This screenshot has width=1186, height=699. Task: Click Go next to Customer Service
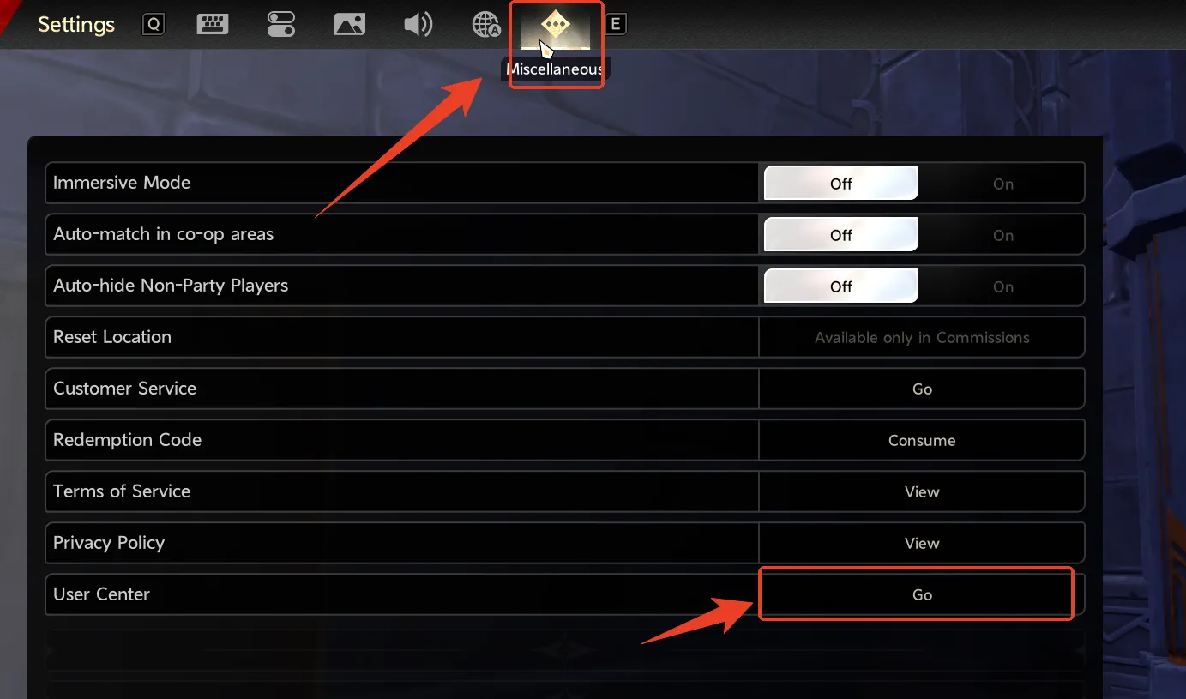922,389
